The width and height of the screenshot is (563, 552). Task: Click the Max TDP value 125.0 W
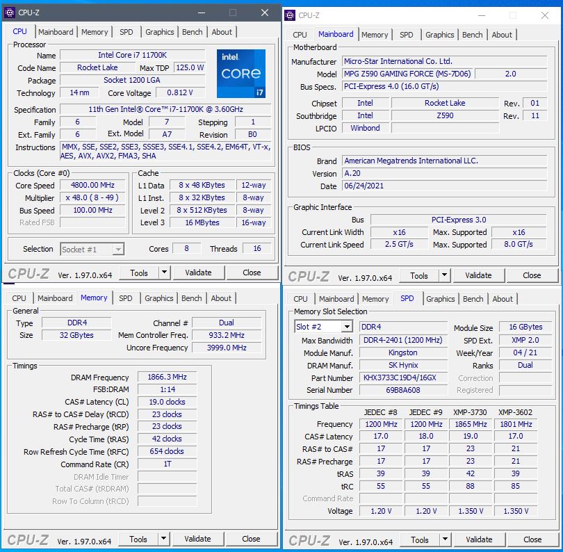[190, 67]
